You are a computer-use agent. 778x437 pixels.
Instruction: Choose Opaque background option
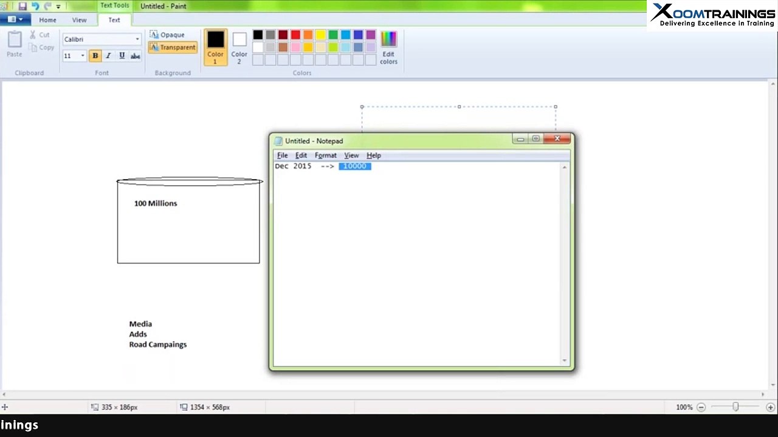[x=167, y=35]
